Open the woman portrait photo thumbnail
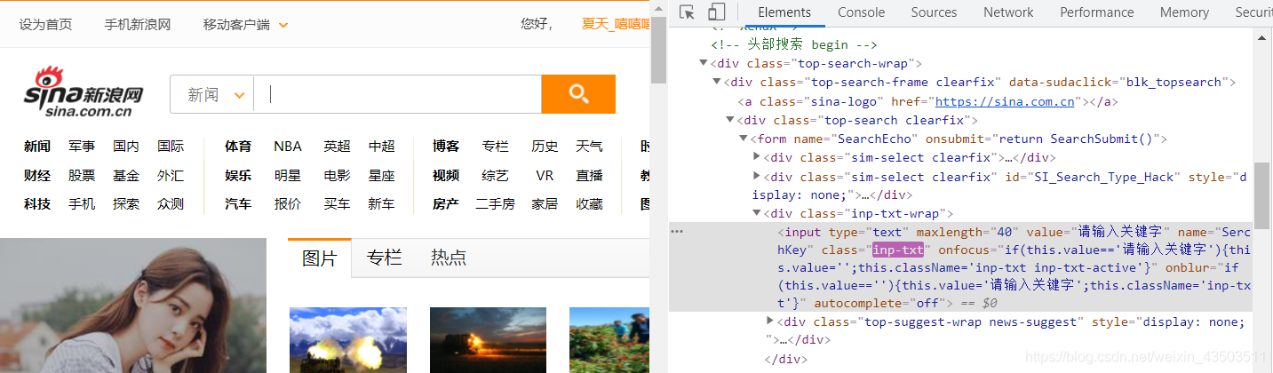The image size is (1273, 373). pos(133,306)
